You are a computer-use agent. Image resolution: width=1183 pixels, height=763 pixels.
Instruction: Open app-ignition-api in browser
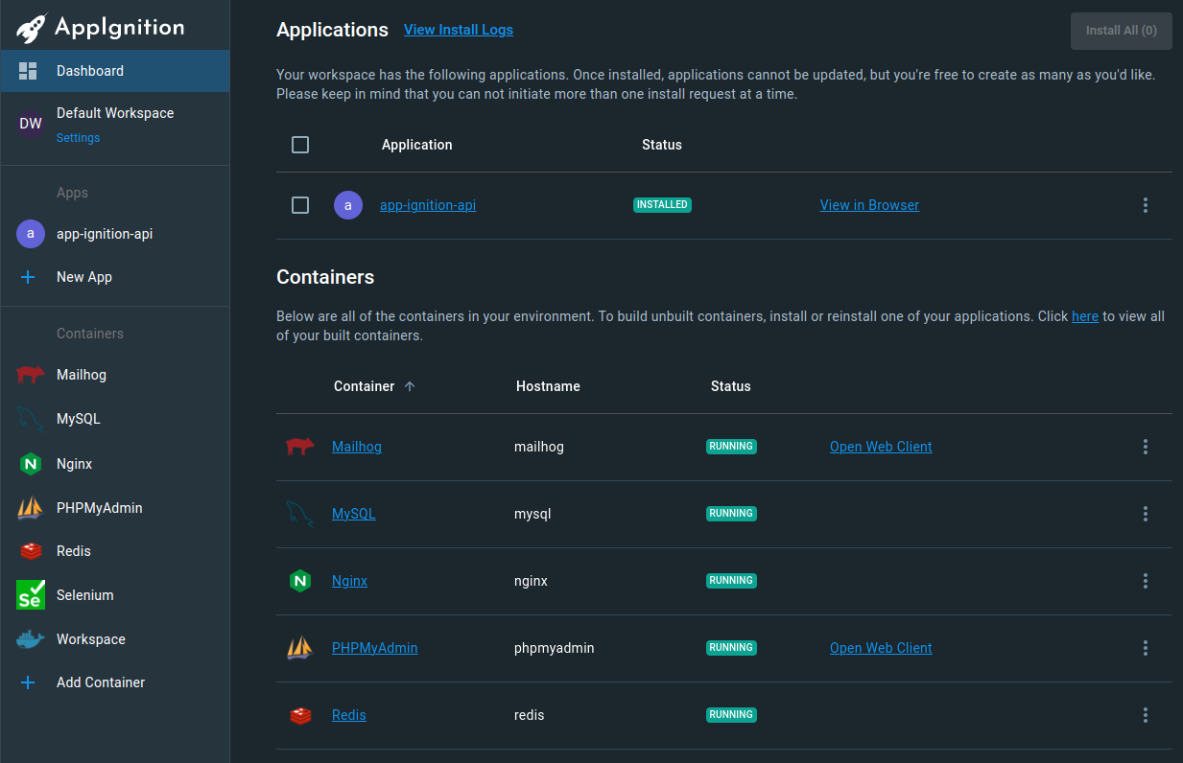pos(868,204)
